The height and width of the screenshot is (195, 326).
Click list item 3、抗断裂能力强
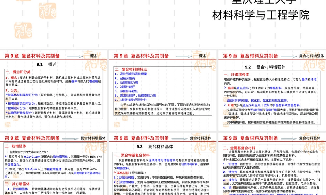click(x=126, y=83)
